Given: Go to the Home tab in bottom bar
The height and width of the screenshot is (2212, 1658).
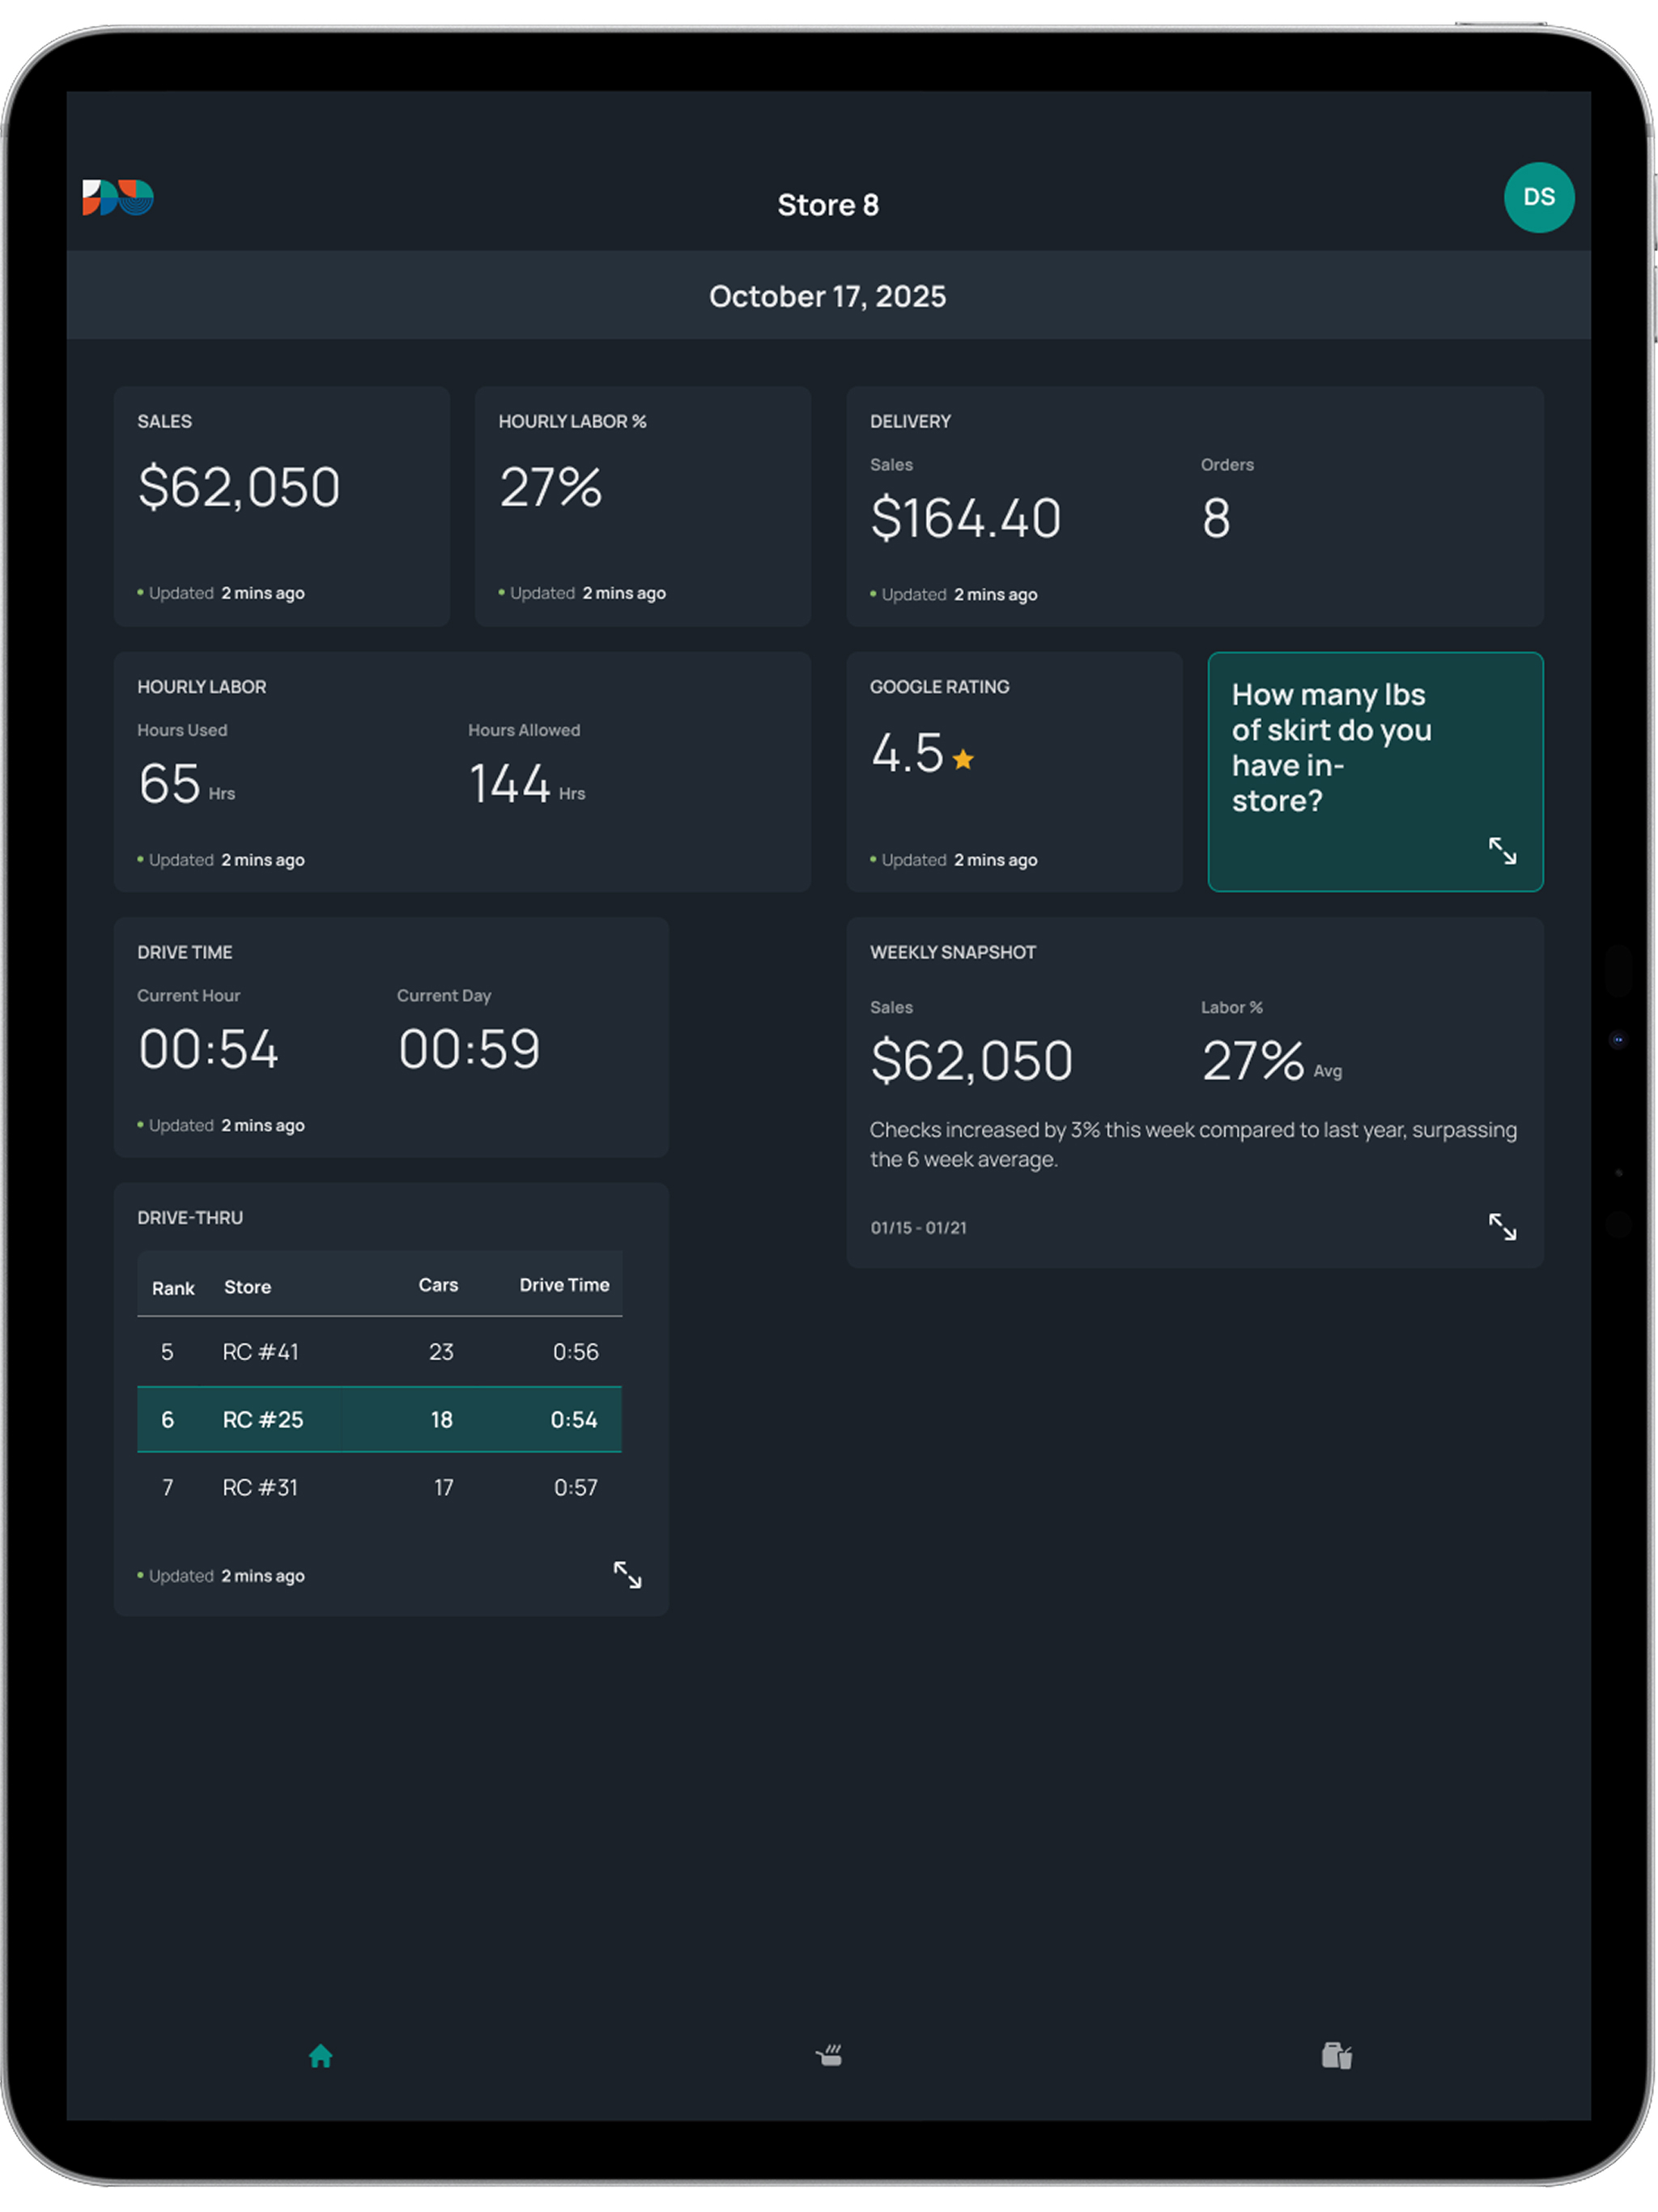Looking at the screenshot, I should pyautogui.click(x=320, y=2055).
